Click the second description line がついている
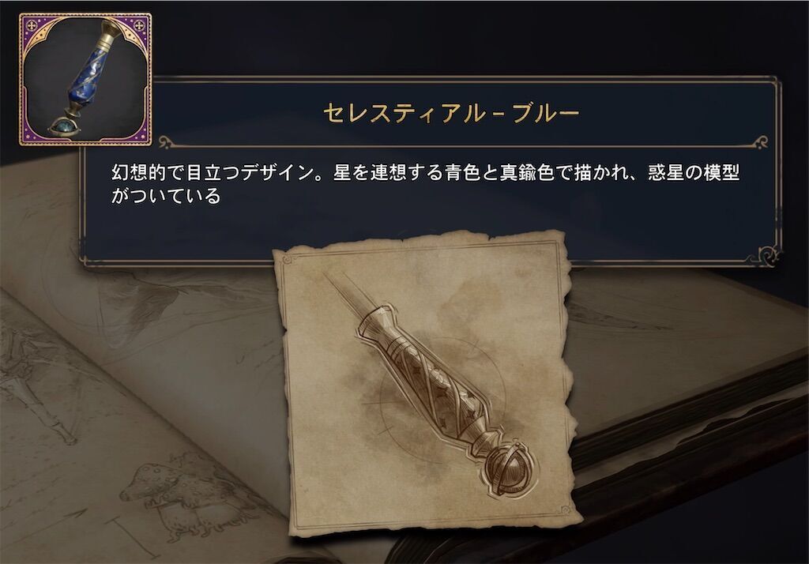The width and height of the screenshot is (809, 564). click(166, 196)
